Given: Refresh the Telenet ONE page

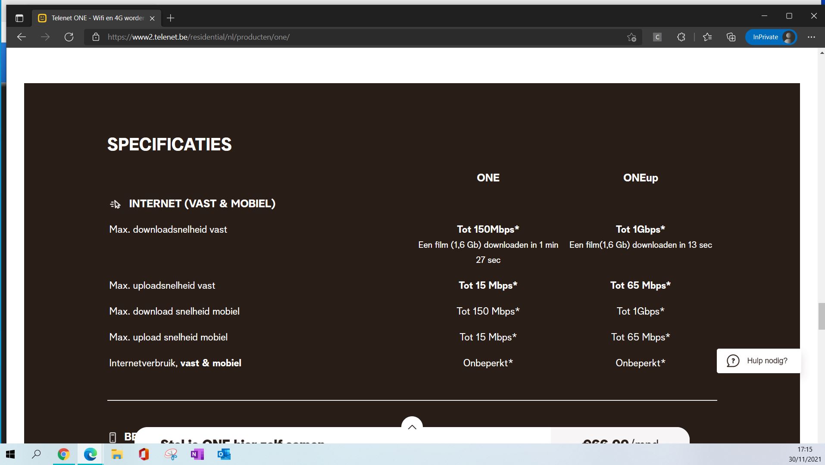Looking at the screenshot, I should pyautogui.click(x=69, y=37).
